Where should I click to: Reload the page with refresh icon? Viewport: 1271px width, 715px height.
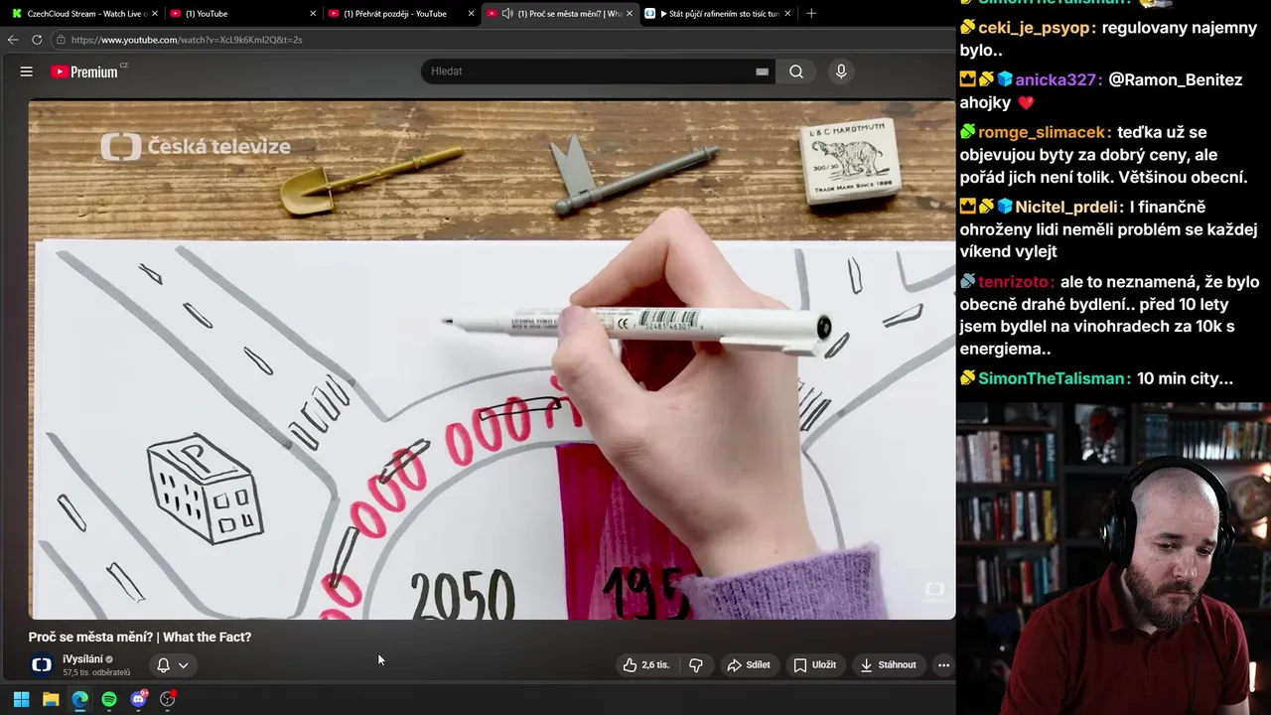pyautogui.click(x=37, y=40)
